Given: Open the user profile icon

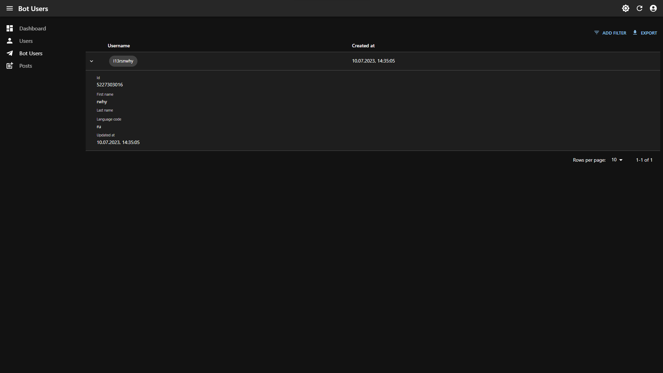Looking at the screenshot, I should pyautogui.click(x=653, y=8).
